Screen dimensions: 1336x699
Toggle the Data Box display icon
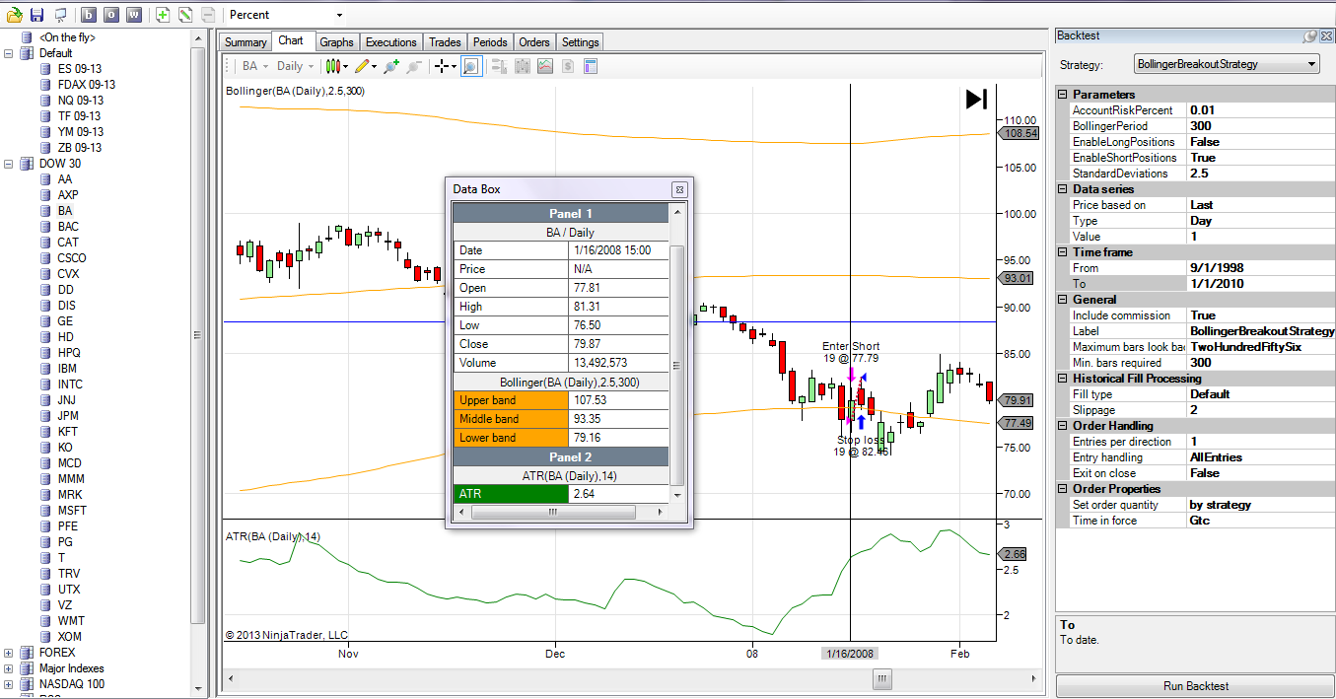pyautogui.click(x=471, y=66)
